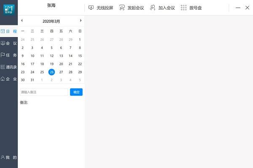The image size is (253, 168).
Task: Open the 会议 section in the sidebar
Action: (9, 43)
